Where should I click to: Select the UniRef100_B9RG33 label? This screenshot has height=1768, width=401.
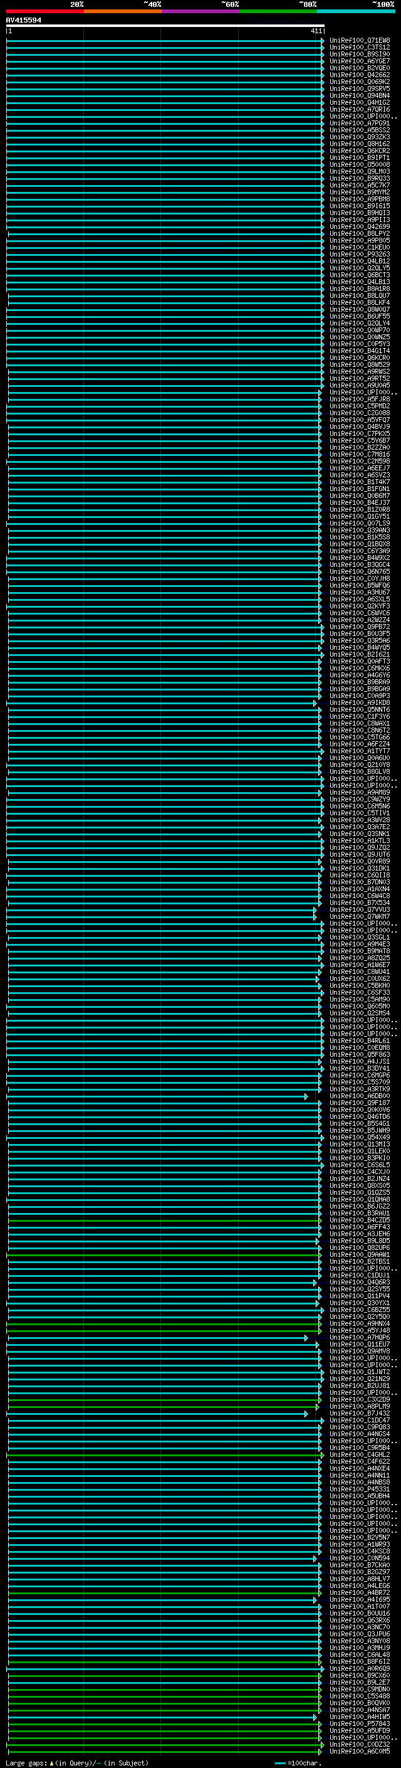point(360,179)
